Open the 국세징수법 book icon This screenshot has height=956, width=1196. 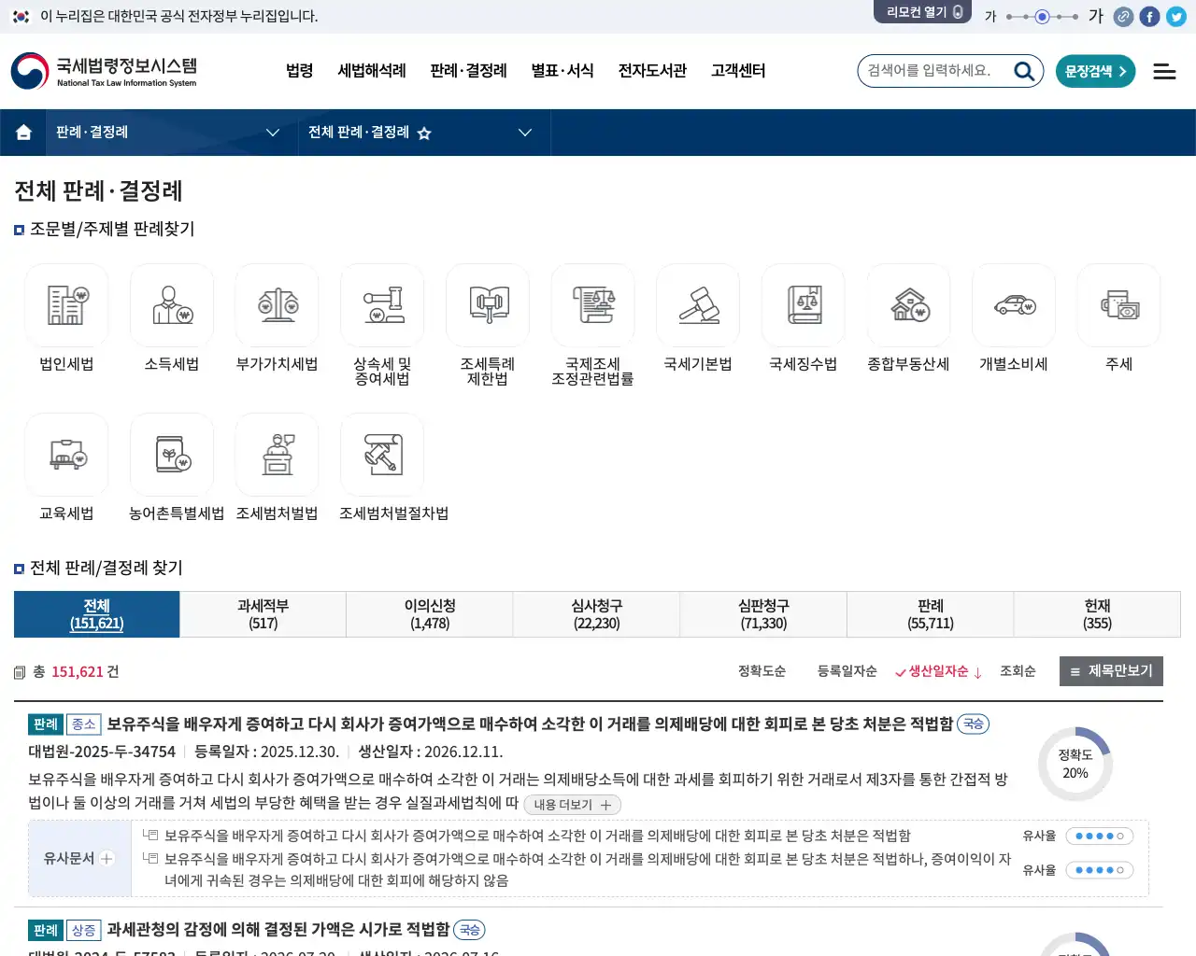pos(804,305)
